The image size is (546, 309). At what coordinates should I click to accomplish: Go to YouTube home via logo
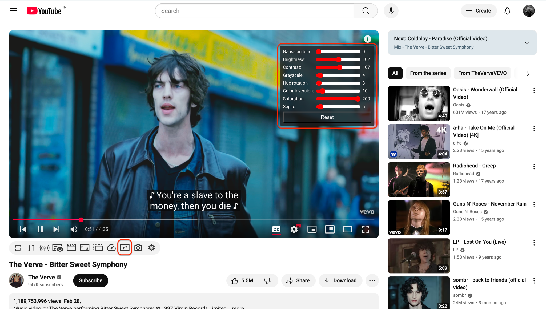[44, 11]
